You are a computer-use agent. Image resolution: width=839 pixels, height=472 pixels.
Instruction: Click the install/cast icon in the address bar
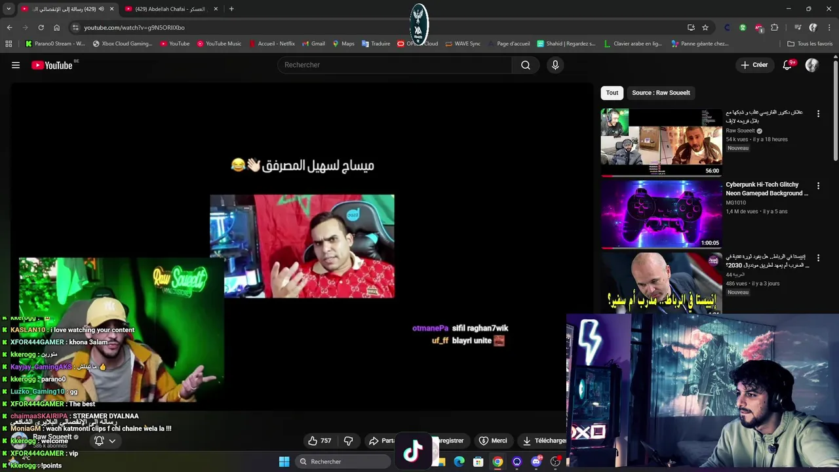coord(691,28)
